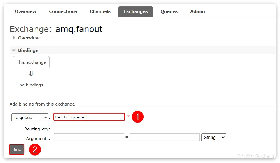The width and height of the screenshot is (280, 163).
Task: Click the Bind button
Action: coord(17,150)
